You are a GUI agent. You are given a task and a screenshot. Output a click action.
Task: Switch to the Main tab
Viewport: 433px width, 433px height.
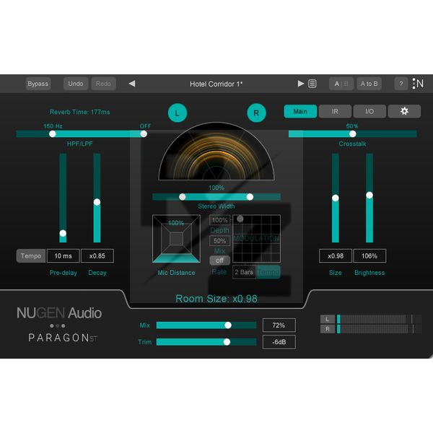click(x=300, y=111)
